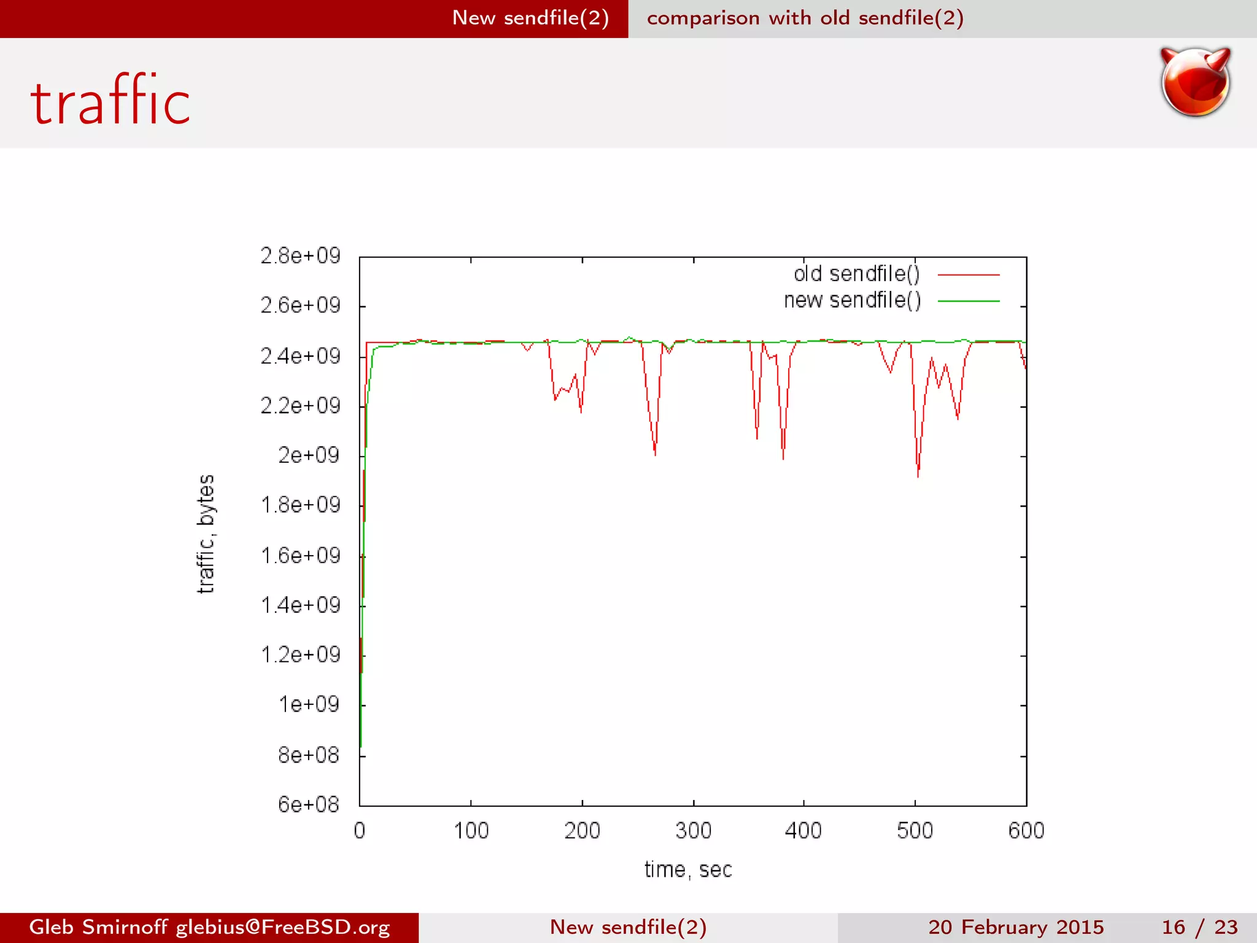This screenshot has width=1257, height=943.
Task: Click legend label 'old sendfile()'
Action: (x=857, y=274)
